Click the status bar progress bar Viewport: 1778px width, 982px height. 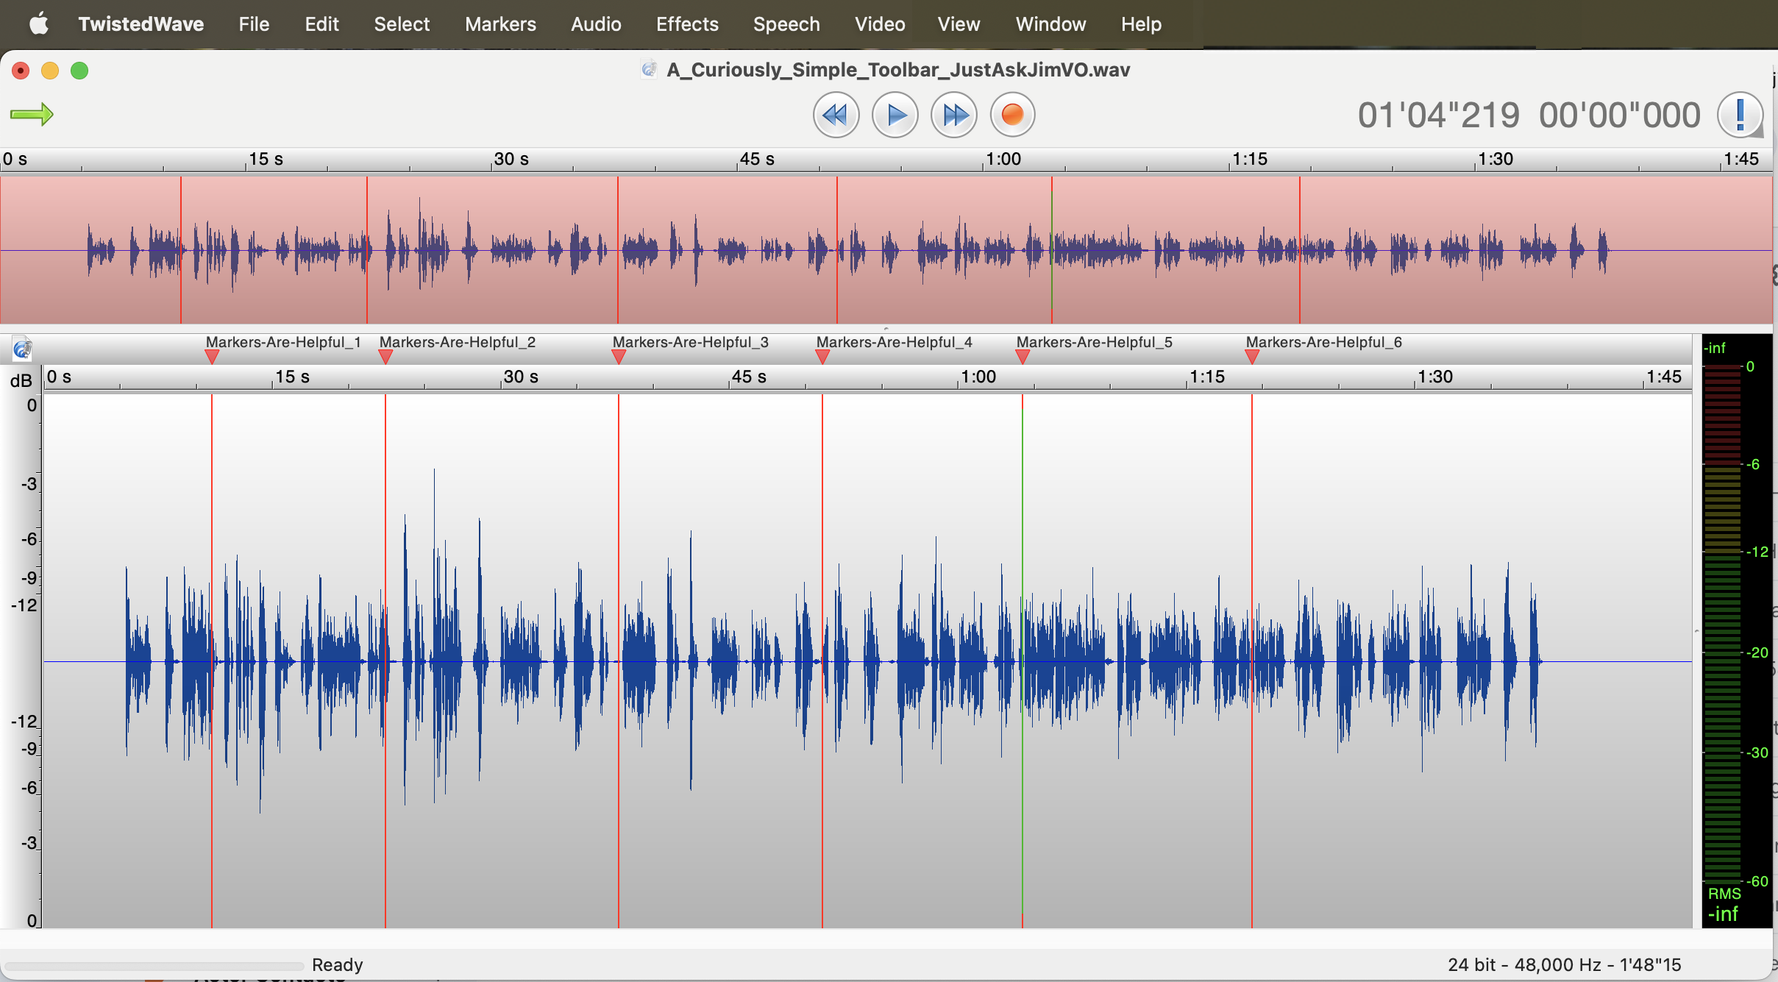coord(154,966)
